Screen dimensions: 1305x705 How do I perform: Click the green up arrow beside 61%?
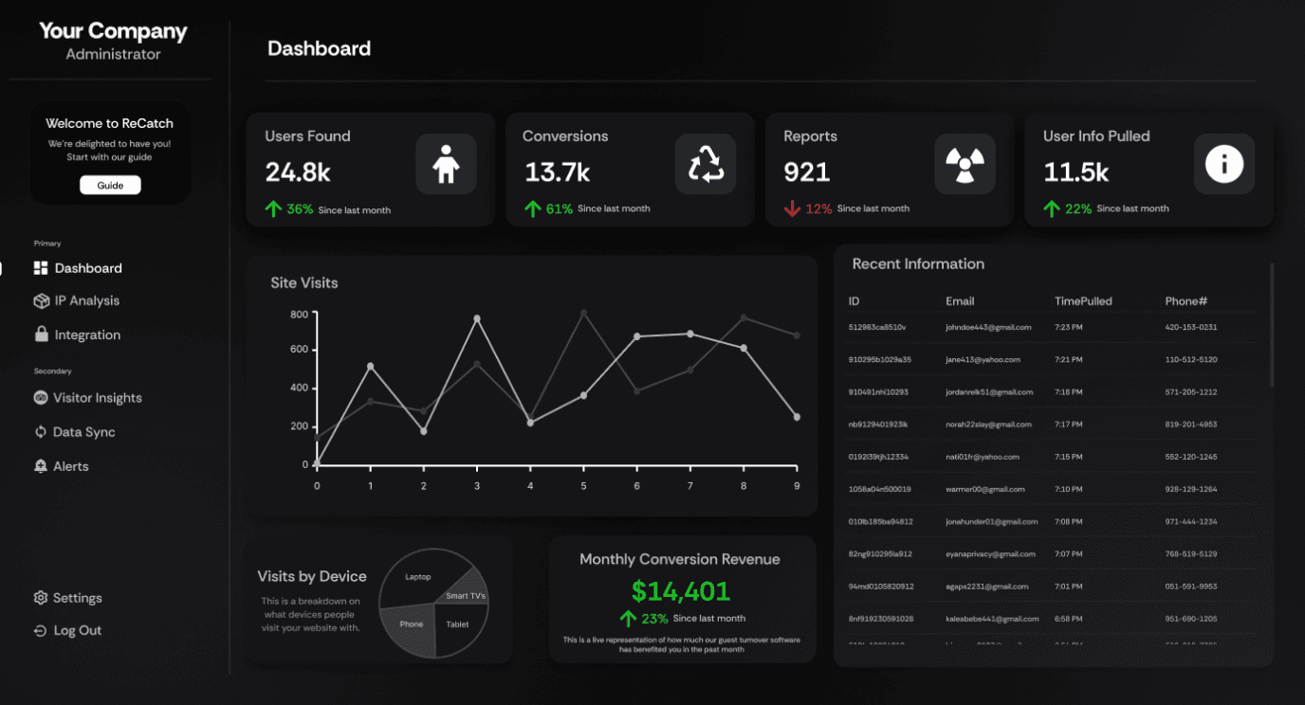532,208
